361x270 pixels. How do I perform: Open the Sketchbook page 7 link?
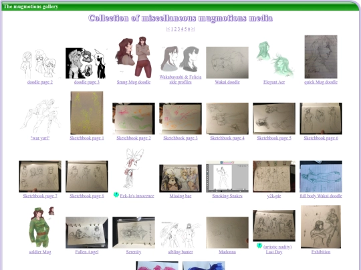click(x=40, y=196)
